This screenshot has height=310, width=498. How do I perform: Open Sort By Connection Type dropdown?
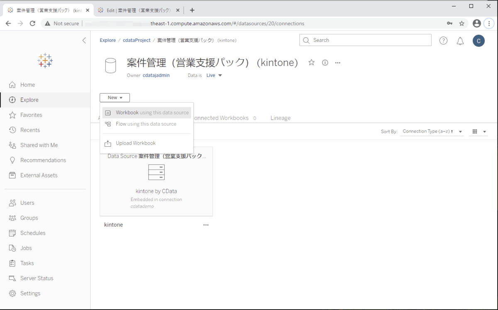click(x=432, y=131)
